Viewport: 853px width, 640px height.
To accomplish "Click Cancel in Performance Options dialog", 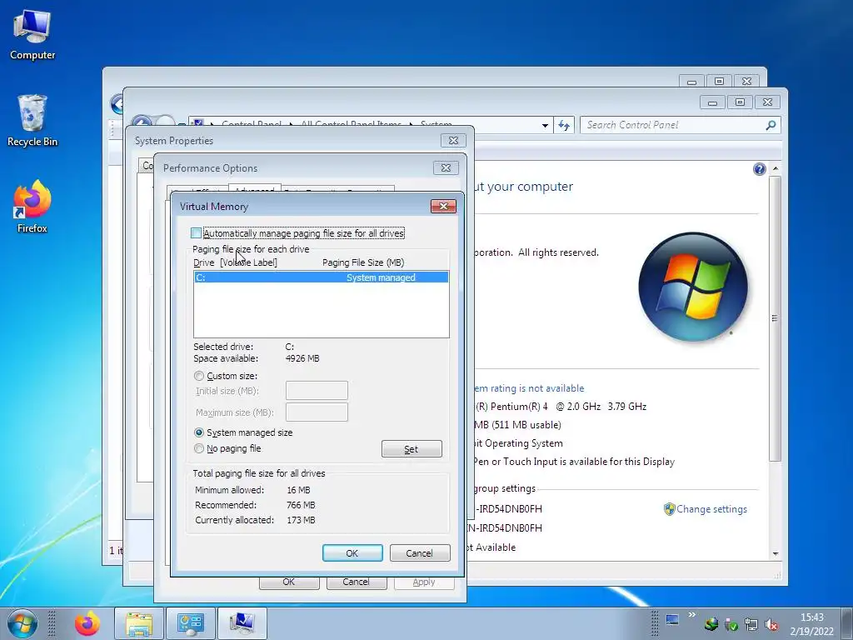I will pyautogui.click(x=357, y=582).
